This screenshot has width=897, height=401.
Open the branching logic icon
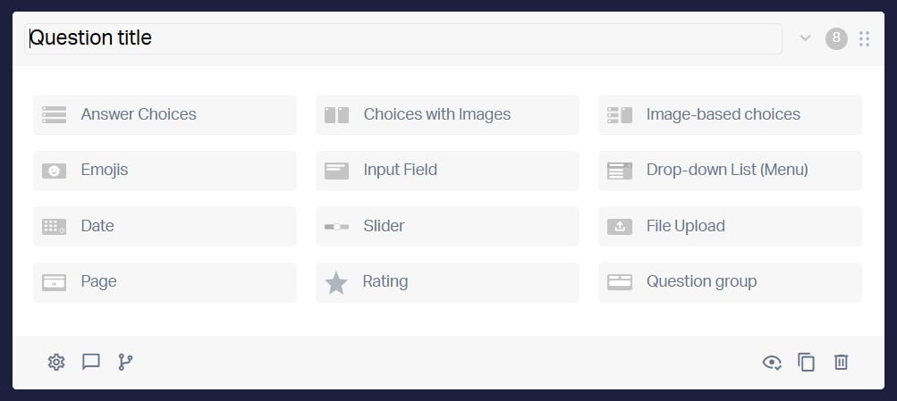[x=125, y=363]
